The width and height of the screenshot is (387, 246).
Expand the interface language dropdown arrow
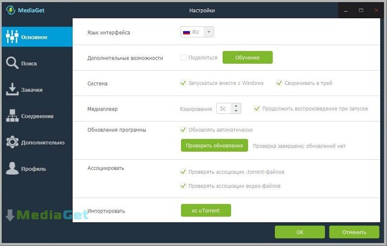[209, 32]
